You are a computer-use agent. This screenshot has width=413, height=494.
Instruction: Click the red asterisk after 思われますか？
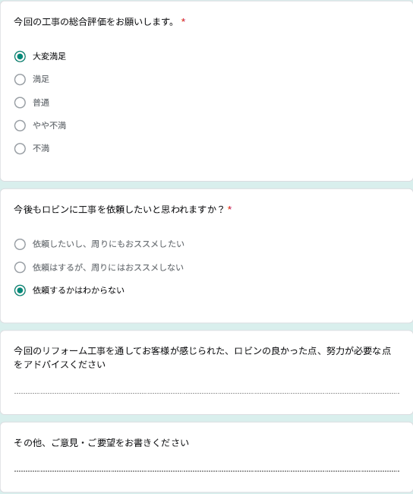pyautogui.click(x=230, y=208)
